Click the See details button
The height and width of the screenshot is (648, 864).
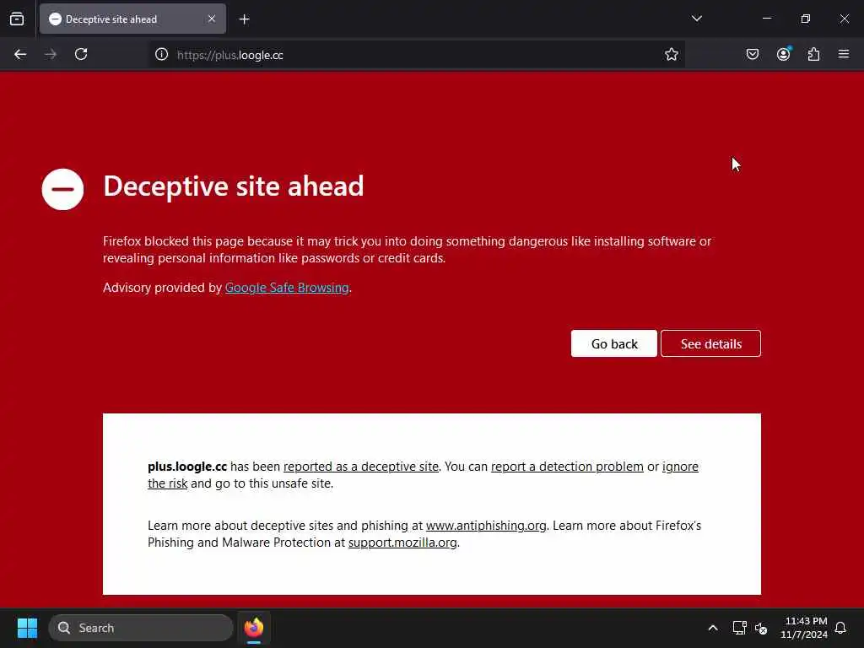(710, 344)
